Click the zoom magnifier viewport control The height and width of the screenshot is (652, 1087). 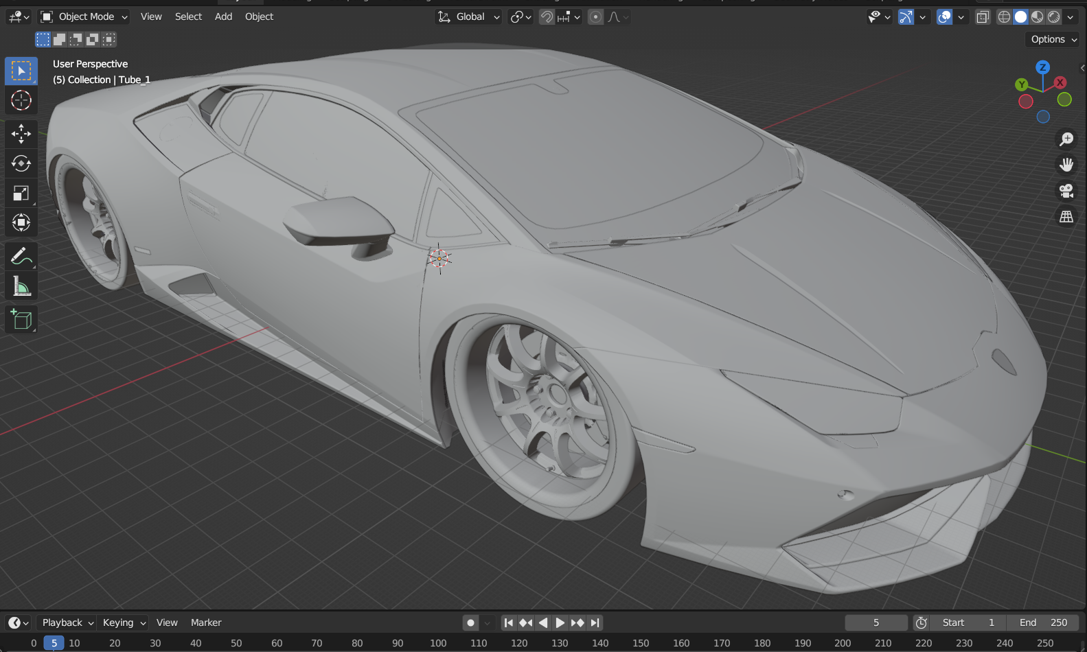pyautogui.click(x=1066, y=139)
